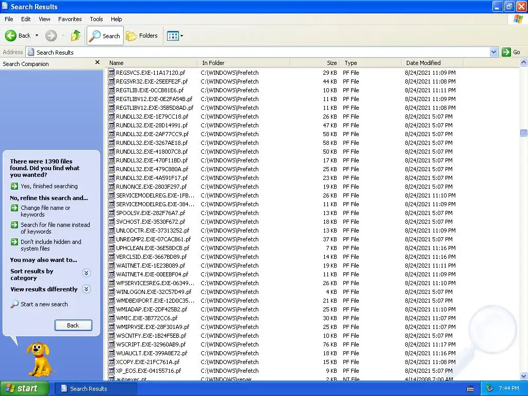Select the WMIC.EXE-3B772CC6.pf file icon
This screenshot has width=528, height=396.
pyautogui.click(x=111, y=318)
